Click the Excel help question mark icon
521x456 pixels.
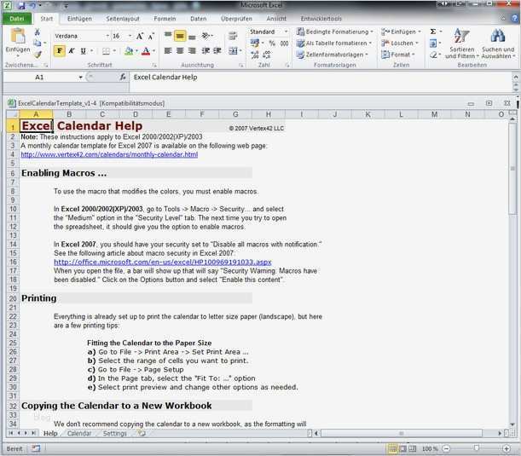coord(515,19)
